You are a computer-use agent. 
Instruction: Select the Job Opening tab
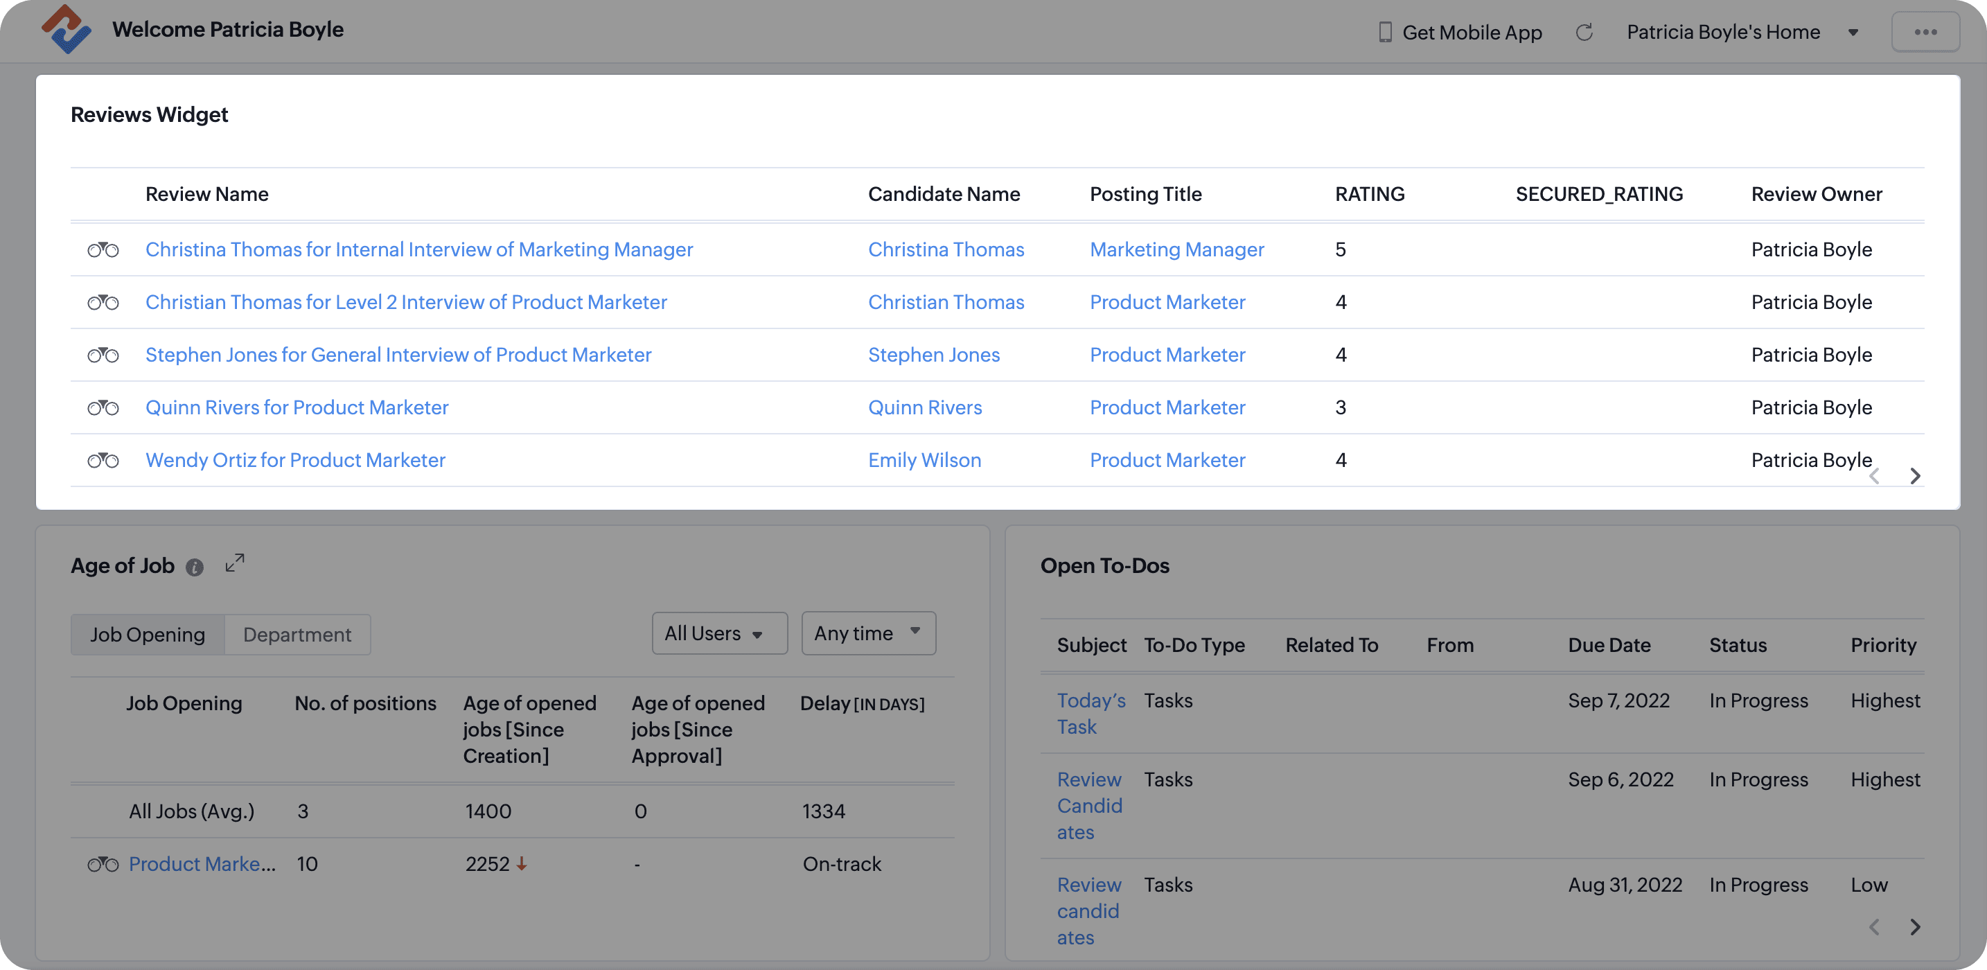click(148, 635)
